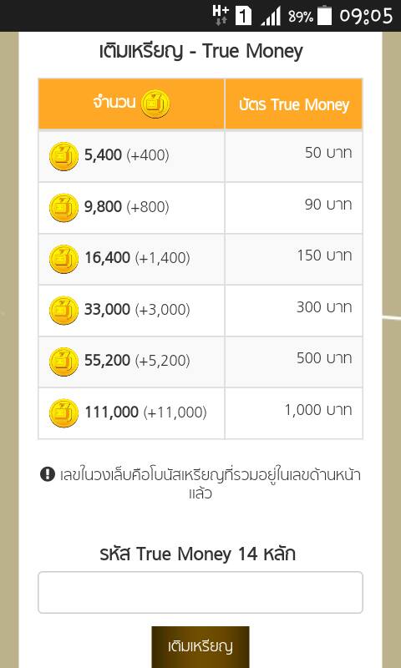Tap the coin icon beside 16,400
The image size is (401, 668).
pyautogui.click(x=63, y=259)
